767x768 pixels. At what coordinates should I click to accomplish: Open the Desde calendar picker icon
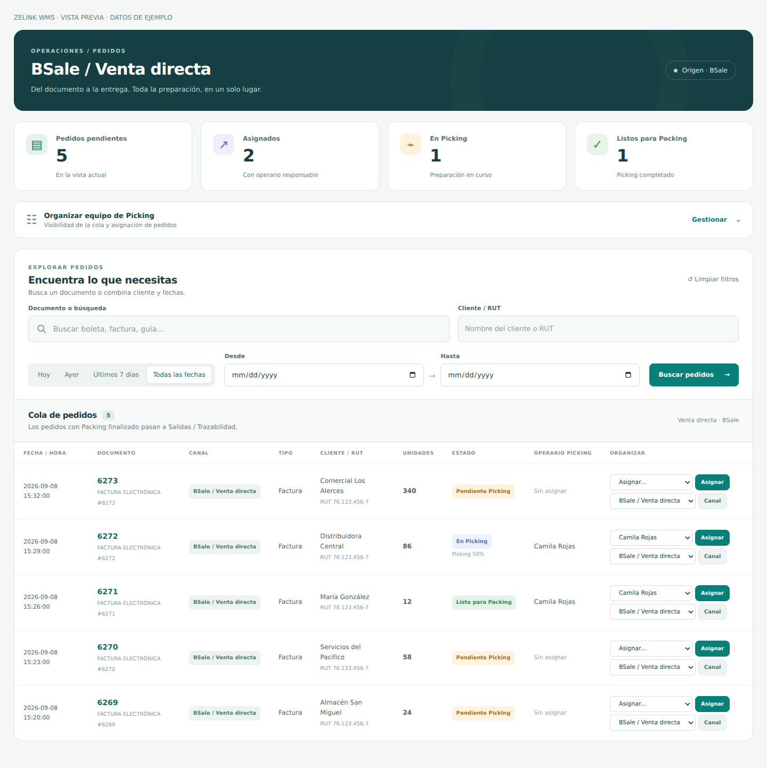pyautogui.click(x=412, y=375)
